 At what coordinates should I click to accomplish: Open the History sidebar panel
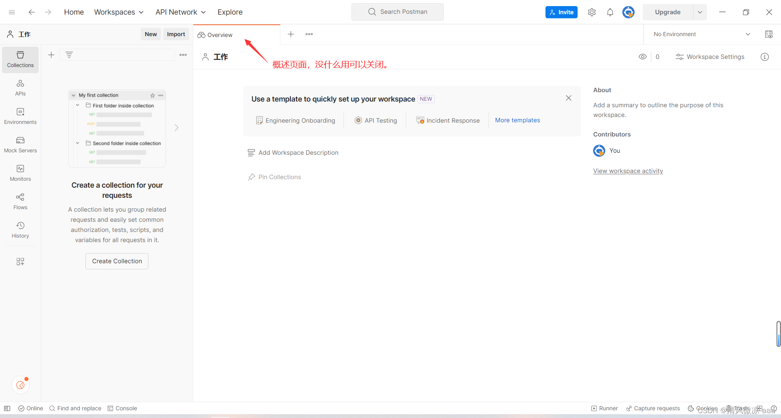(20, 230)
